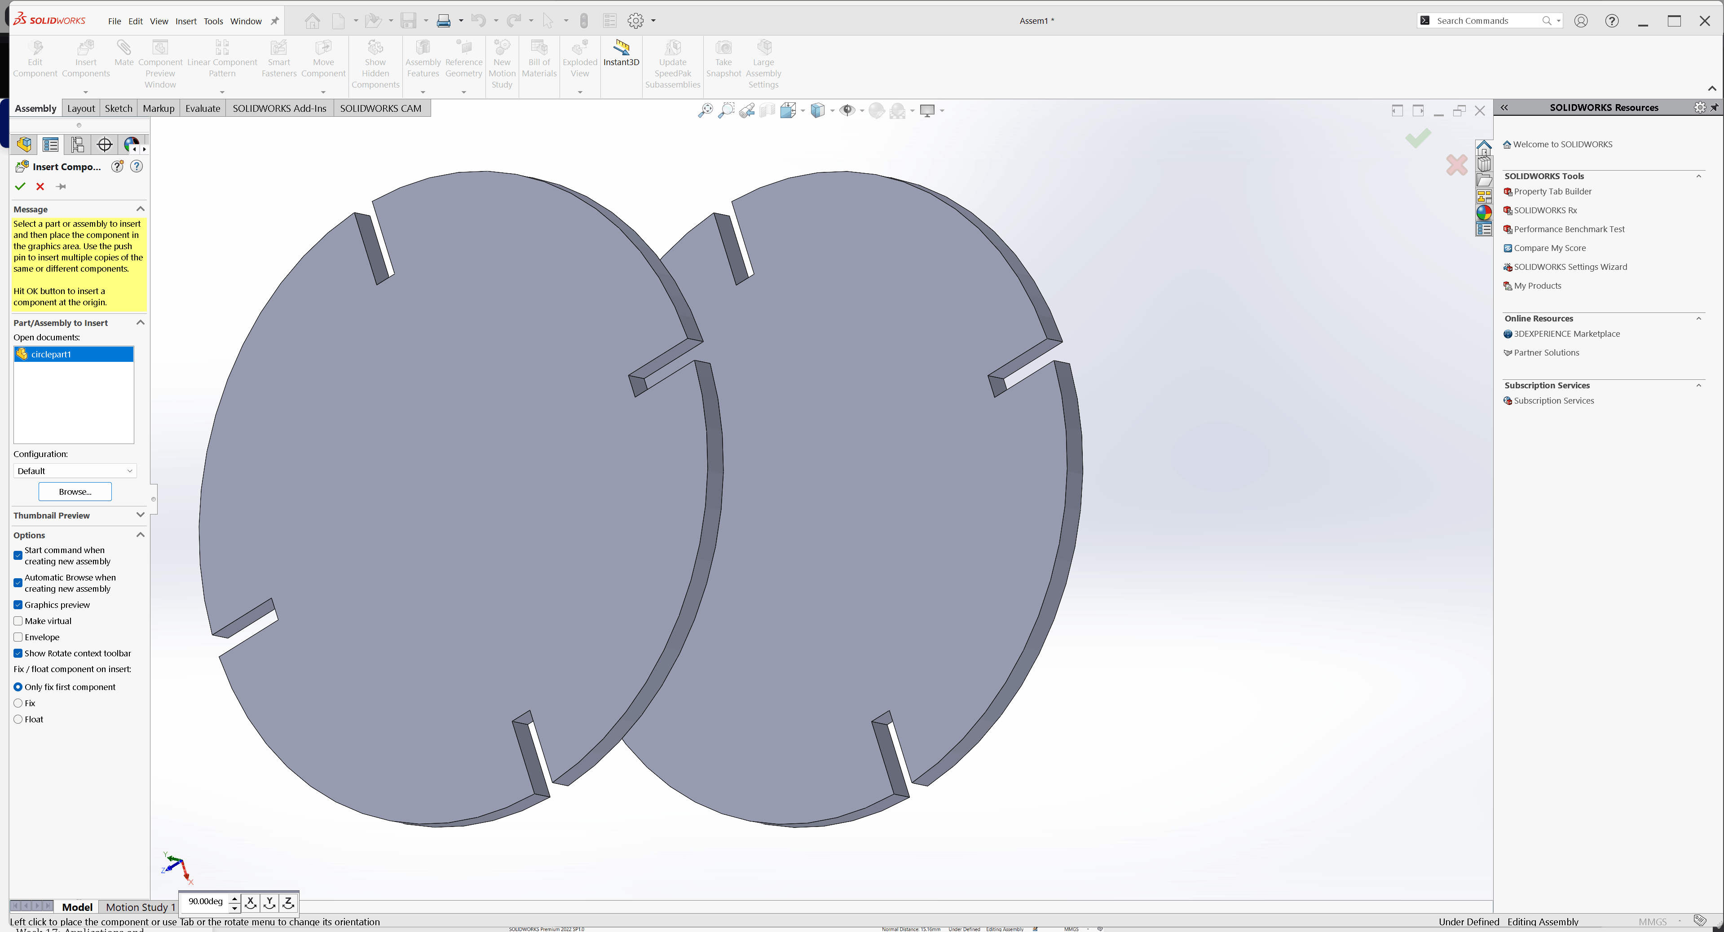Select circlepart1 in the Open documents list

[51, 354]
